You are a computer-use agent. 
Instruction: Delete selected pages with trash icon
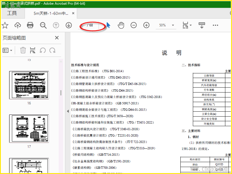(23, 50)
